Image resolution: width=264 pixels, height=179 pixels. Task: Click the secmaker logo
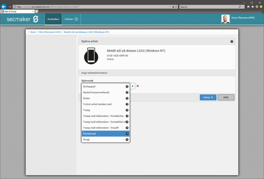(x=23, y=19)
